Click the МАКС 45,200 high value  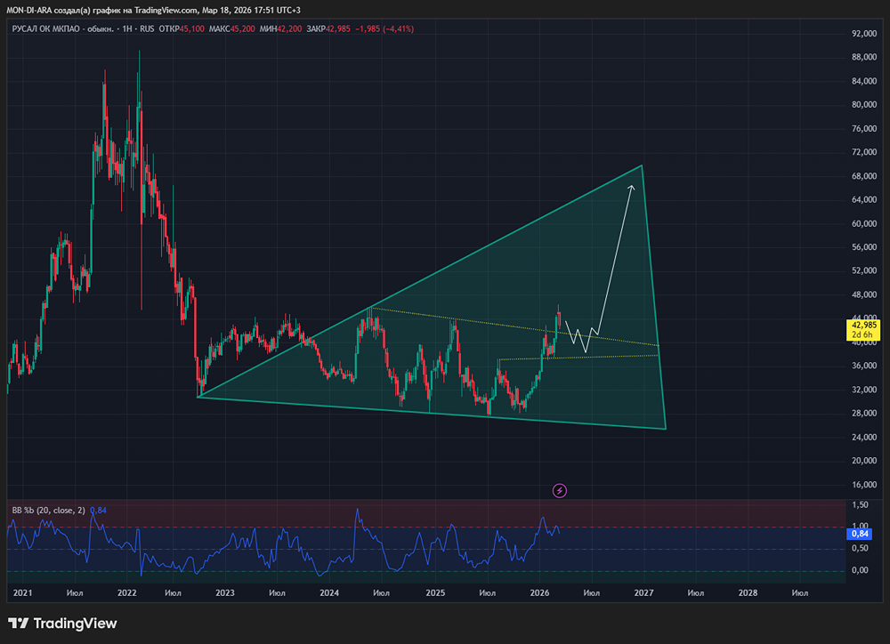[231, 28]
